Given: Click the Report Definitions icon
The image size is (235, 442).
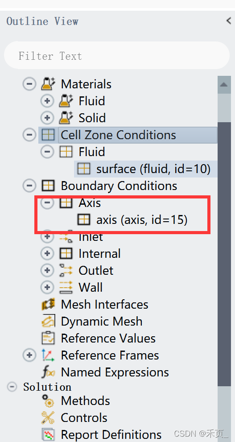Looking at the screenshot, I should [48, 435].
